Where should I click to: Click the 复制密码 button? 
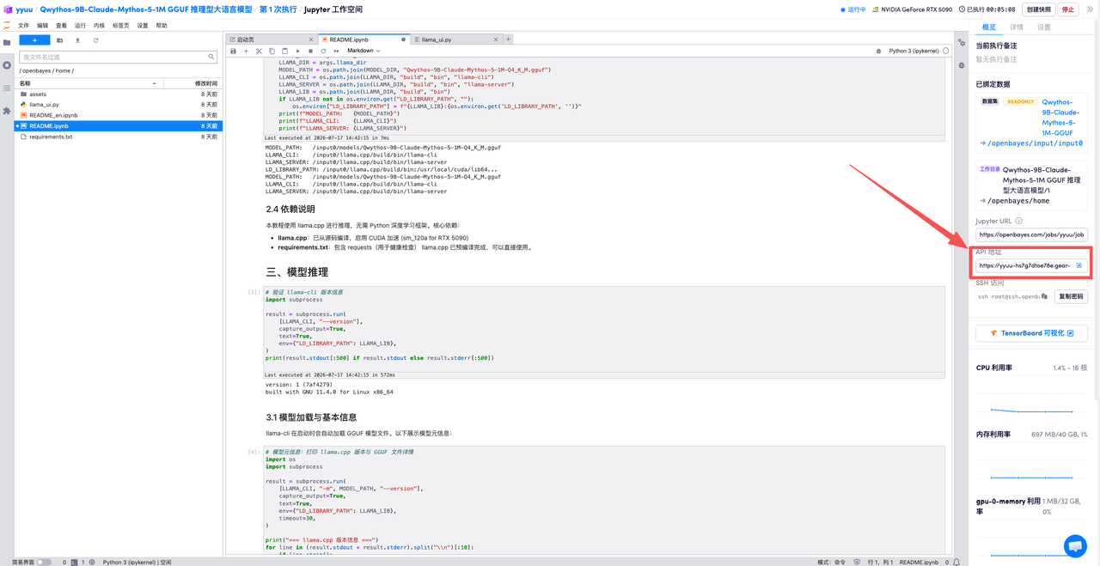tap(1071, 296)
